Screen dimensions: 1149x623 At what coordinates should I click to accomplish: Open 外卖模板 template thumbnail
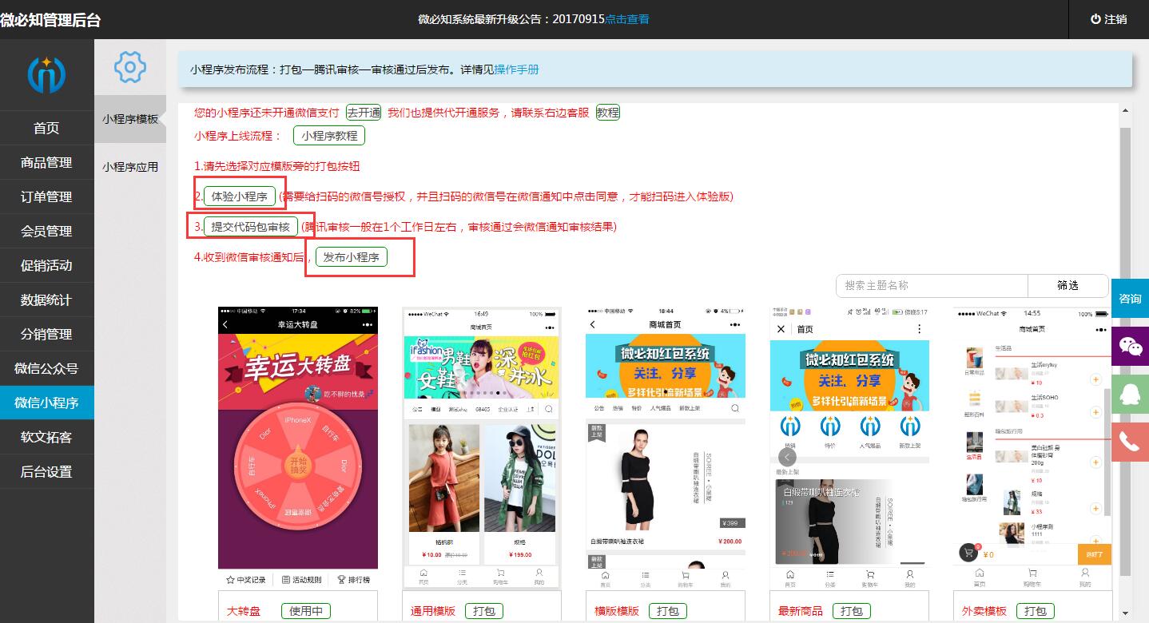[x=1033, y=448]
